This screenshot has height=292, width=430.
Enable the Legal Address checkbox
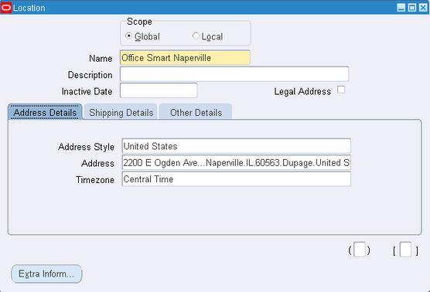point(341,90)
